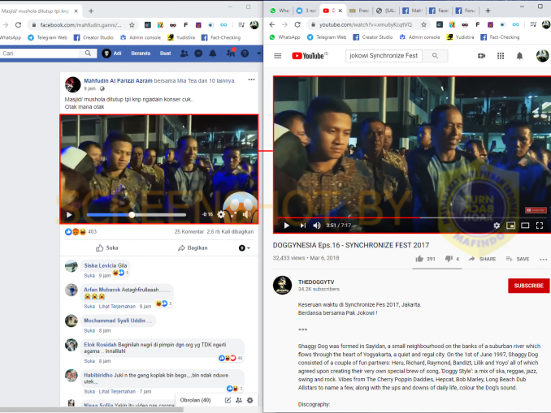Reload the Facebook page in left window
The width and height of the screenshot is (551, 413).
click(18, 25)
